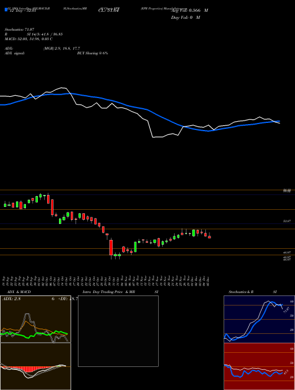This screenshot has height=390, width=295.
Task: Click the 71.07 label on Stochastics chart
Action: click(286, 310)
